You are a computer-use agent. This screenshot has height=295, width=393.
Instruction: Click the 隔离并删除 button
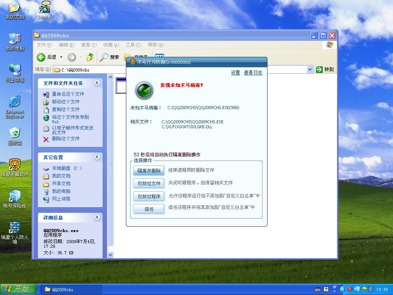tap(149, 171)
